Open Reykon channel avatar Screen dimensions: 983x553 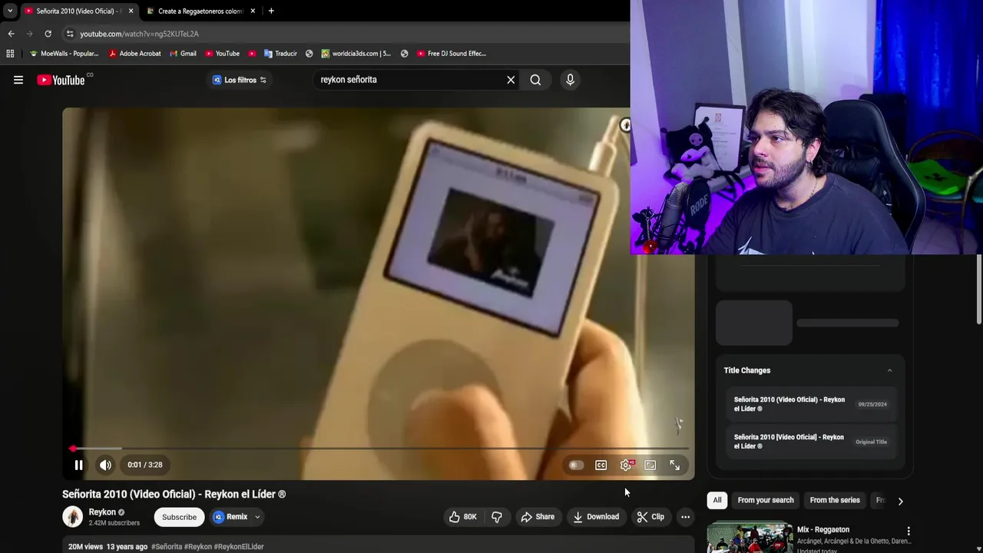(72, 517)
